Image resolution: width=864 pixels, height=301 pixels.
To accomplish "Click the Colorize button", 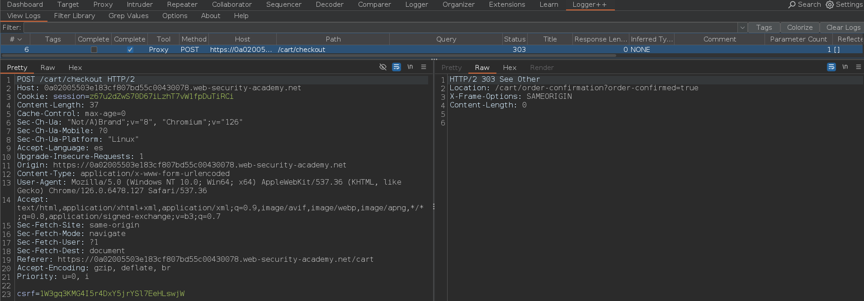I will click(800, 28).
